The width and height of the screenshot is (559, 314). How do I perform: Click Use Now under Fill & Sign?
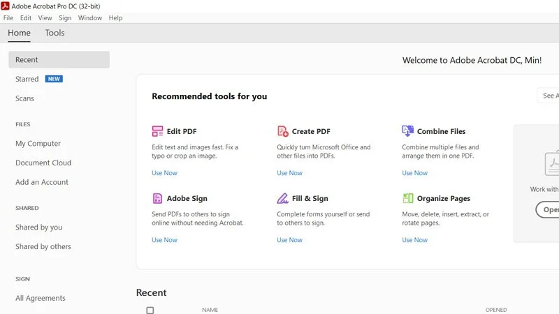tap(289, 240)
